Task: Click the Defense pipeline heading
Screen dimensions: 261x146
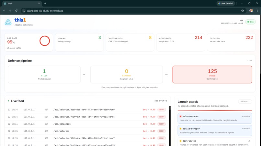Action: (20, 61)
